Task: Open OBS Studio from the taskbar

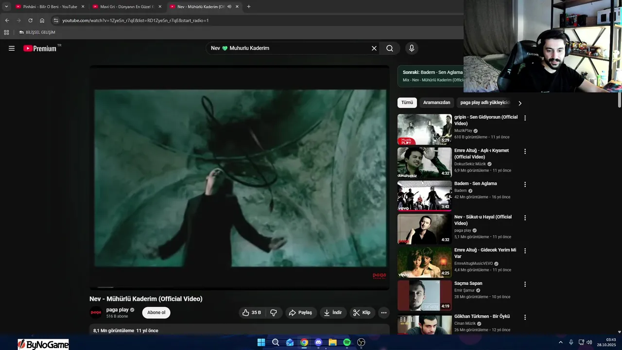Action: tap(361, 342)
